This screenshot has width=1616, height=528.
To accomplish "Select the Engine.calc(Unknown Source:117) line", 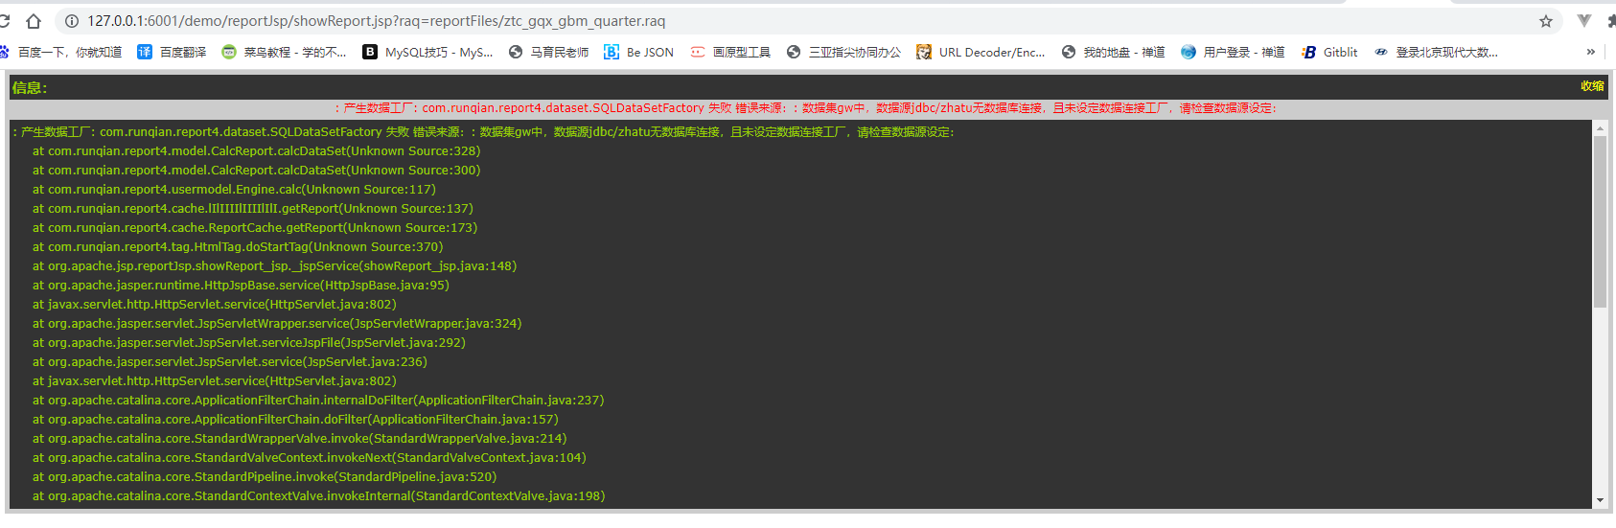I will point(234,190).
